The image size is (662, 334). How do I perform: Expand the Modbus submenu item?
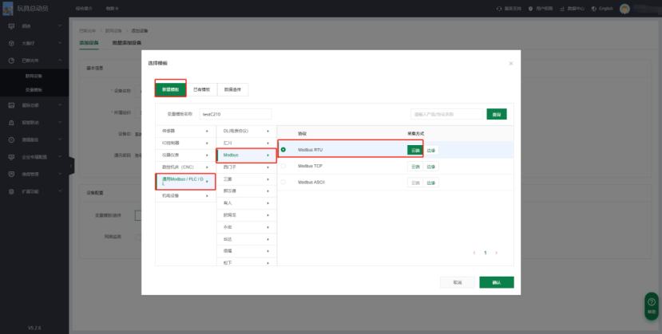[246, 155]
